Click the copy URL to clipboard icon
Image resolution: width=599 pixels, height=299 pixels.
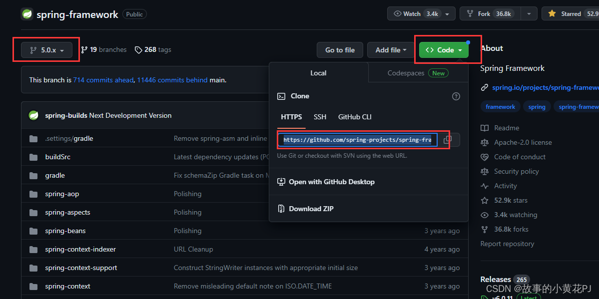pyautogui.click(x=447, y=140)
